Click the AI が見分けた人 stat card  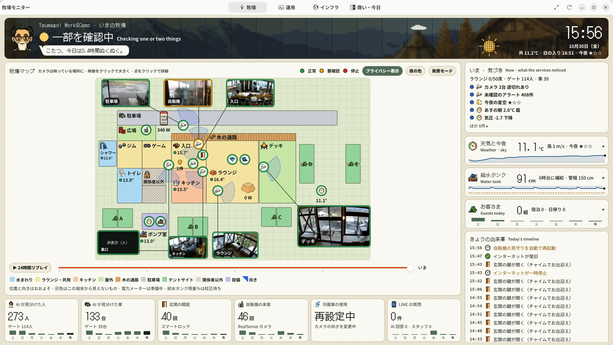[x=42, y=320]
